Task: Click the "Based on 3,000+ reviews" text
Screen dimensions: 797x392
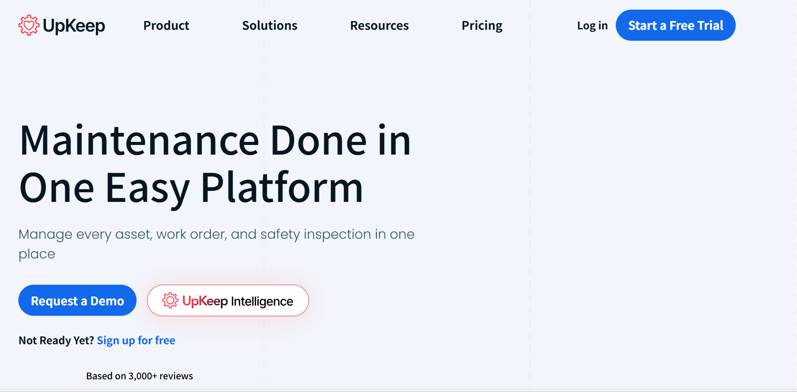Action: 140,376
